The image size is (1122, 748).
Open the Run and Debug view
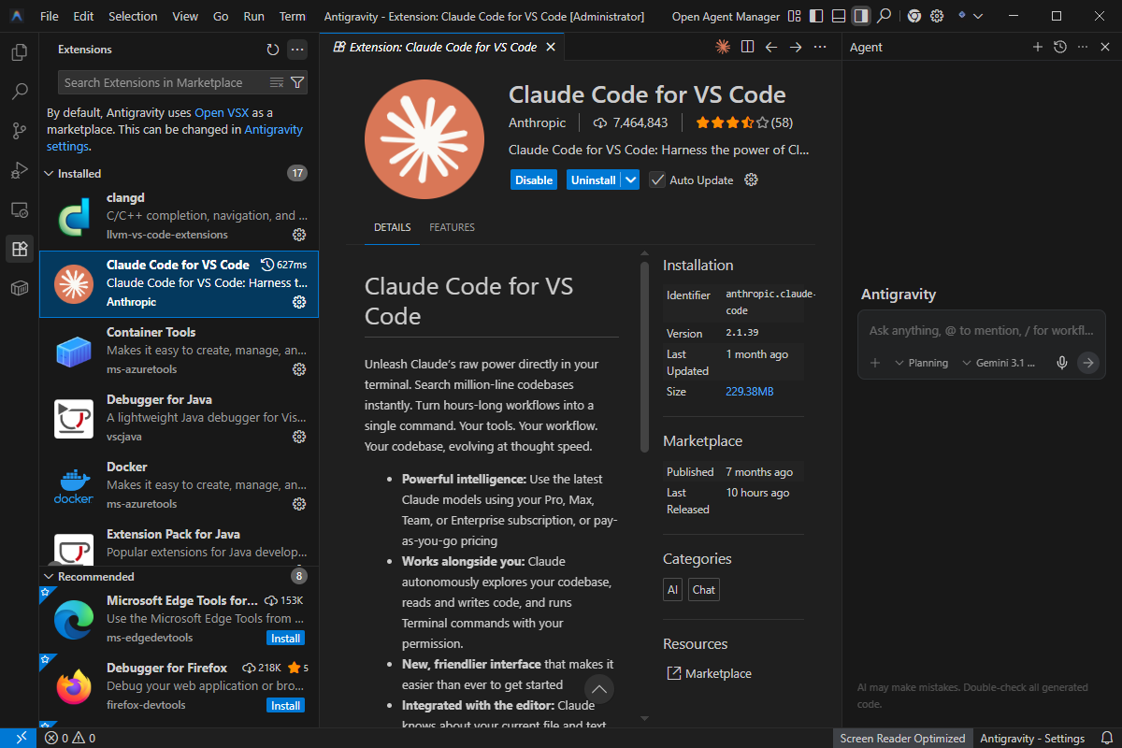[x=19, y=170]
